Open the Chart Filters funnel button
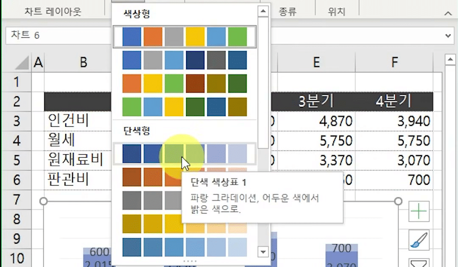The image size is (458, 267). [419, 263]
